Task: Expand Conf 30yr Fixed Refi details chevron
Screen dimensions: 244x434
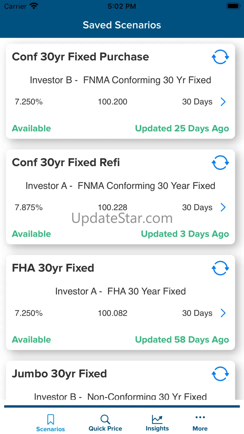Action: (x=223, y=207)
